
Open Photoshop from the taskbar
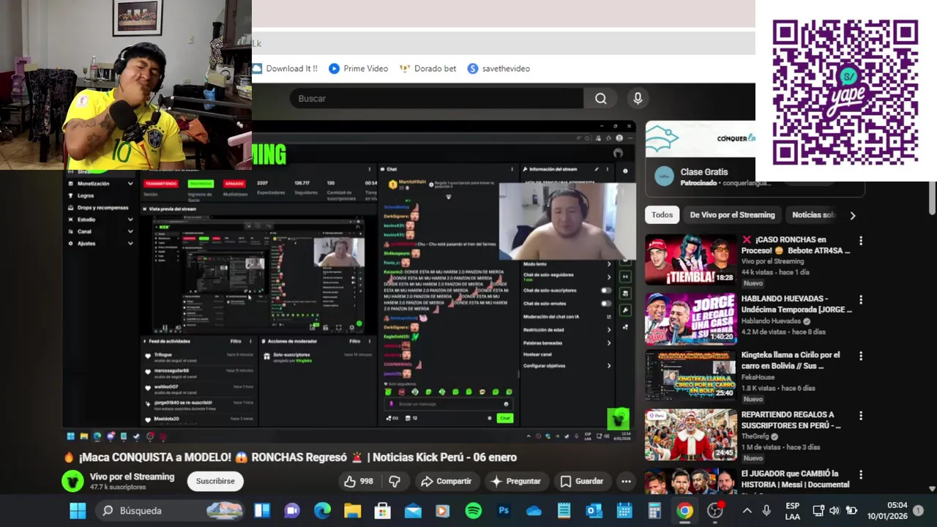(504, 510)
